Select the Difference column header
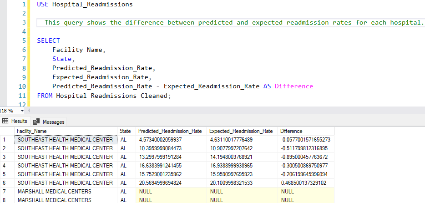425x203 pixels. click(306, 131)
